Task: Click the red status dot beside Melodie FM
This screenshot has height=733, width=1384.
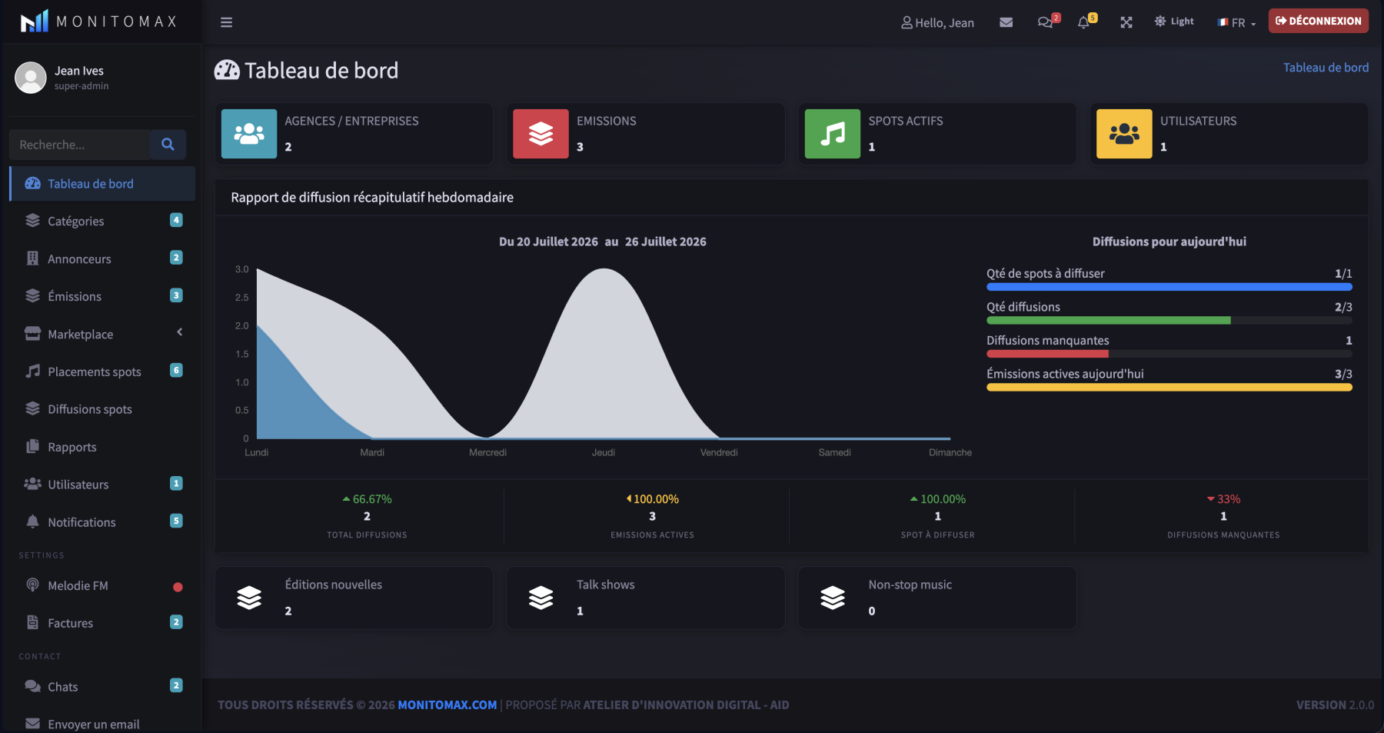Action: point(178,587)
